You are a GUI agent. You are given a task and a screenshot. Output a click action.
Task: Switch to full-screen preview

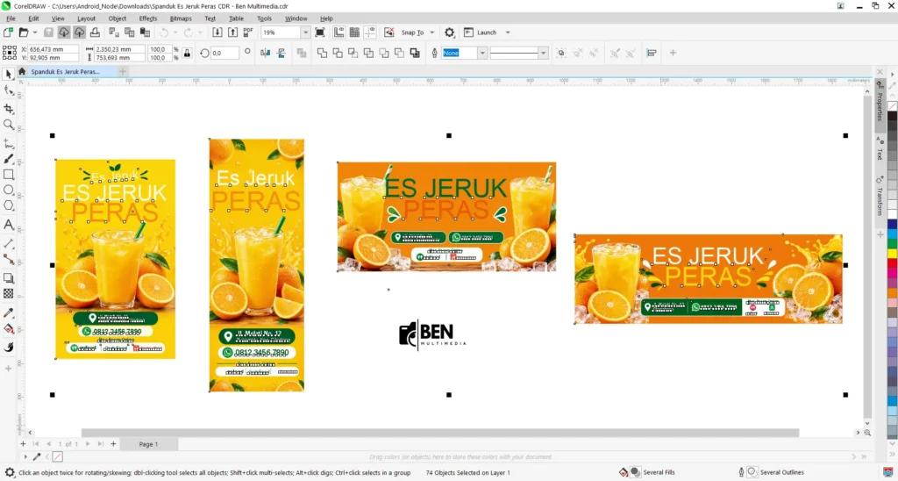point(320,32)
